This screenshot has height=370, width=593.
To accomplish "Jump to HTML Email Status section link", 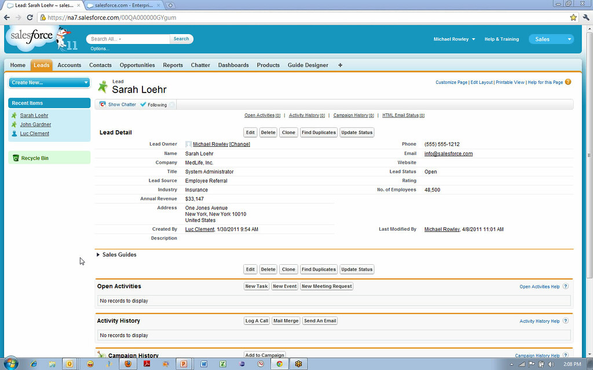I will point(403,116).
